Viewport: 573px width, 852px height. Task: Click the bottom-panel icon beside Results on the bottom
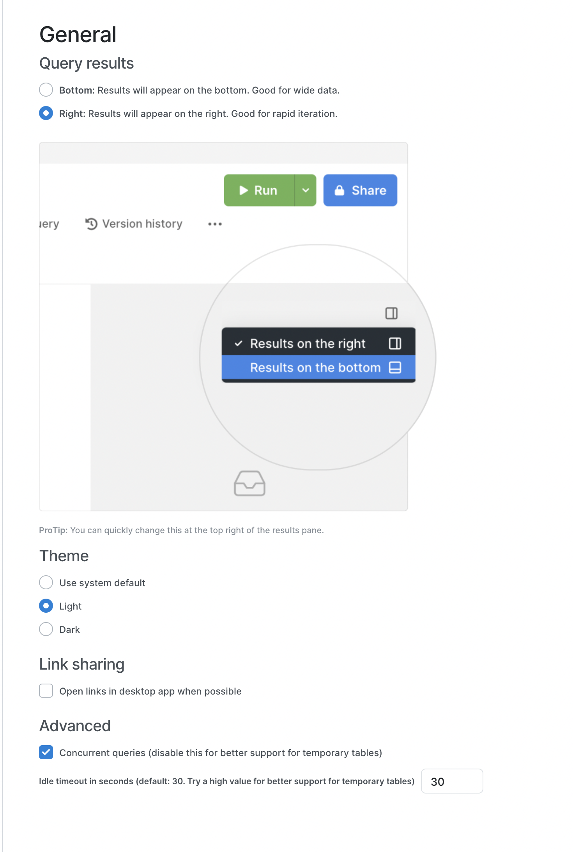coord(395,368)
